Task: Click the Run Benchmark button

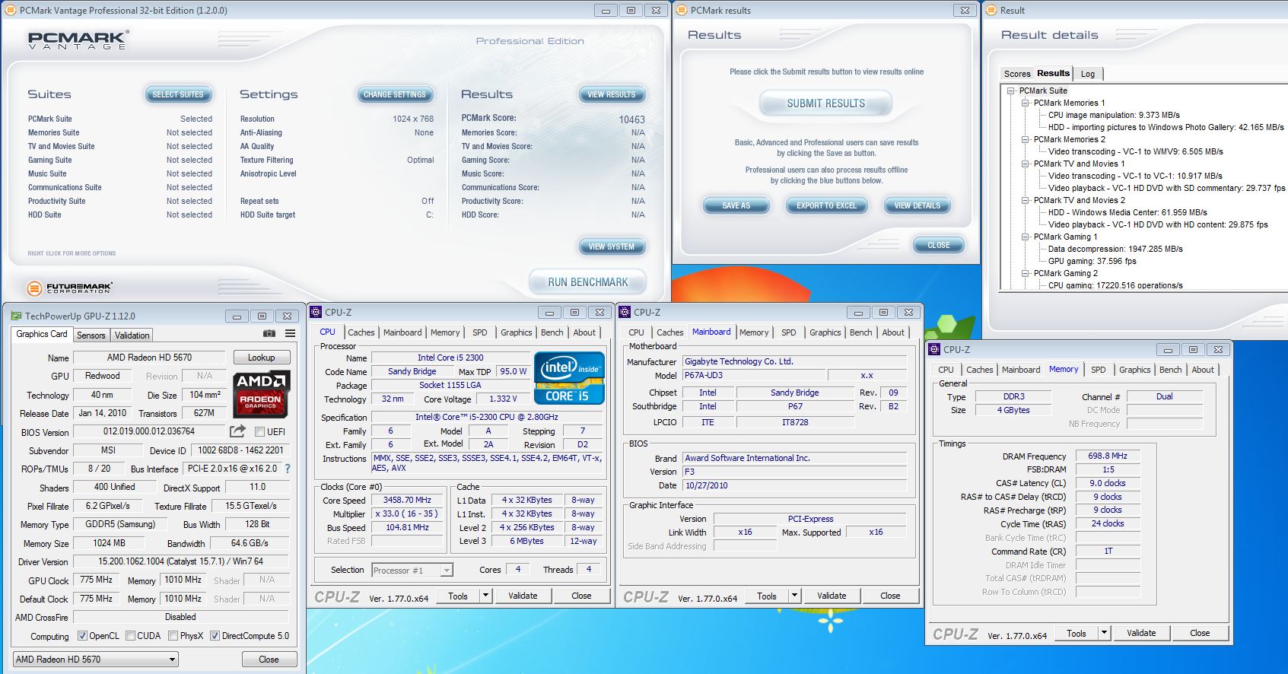Action: click(588, 282)
